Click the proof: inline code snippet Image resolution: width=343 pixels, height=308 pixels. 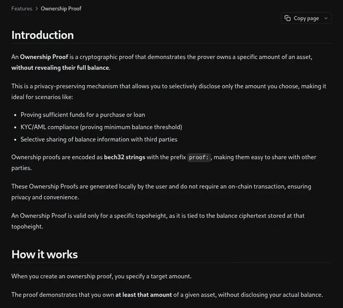(199, 158)
